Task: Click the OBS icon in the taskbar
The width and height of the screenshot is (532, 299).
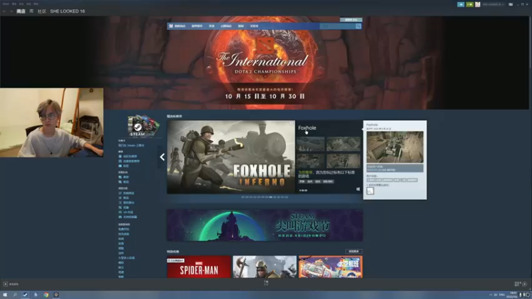Action: click(x=56, y=294)
